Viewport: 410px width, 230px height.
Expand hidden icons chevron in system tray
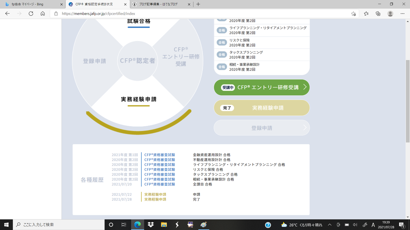click(329, 225)
